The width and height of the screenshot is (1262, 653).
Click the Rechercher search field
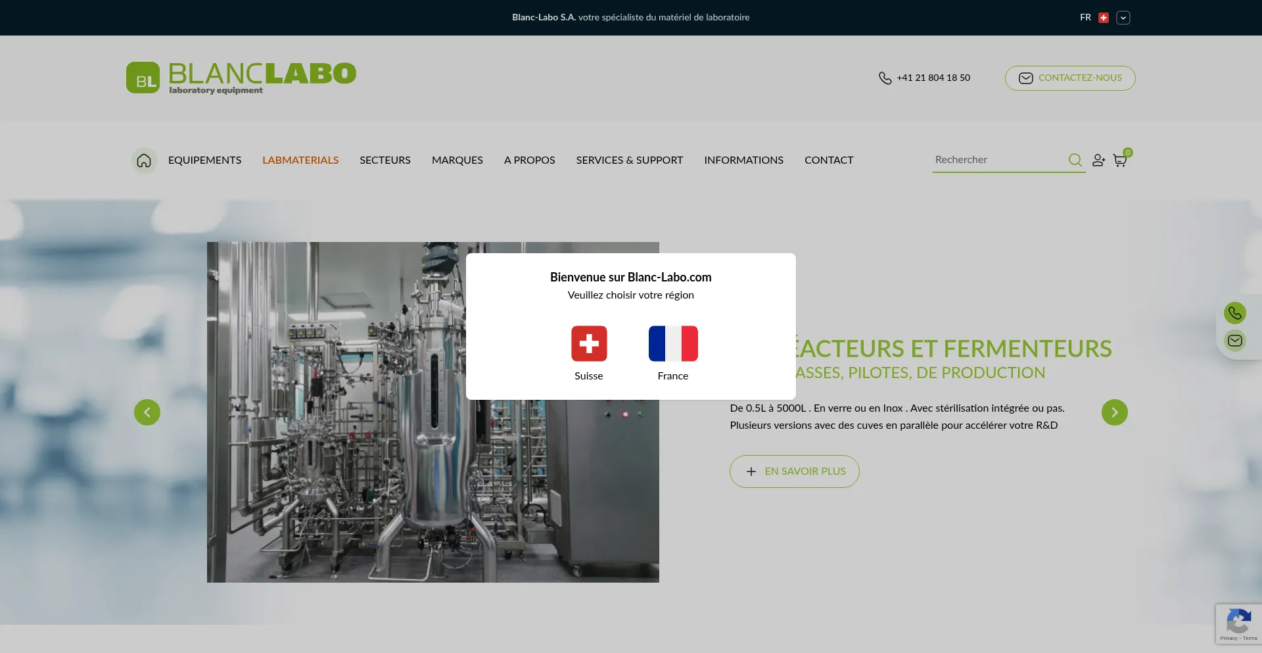pyautogui.click(x=998, y=160)
